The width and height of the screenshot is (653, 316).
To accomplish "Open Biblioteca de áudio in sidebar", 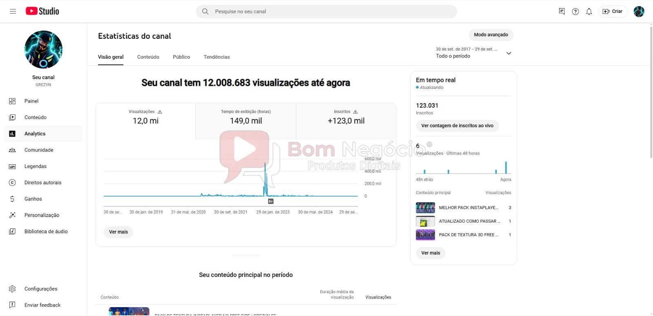I will click(x=46, y=232).
